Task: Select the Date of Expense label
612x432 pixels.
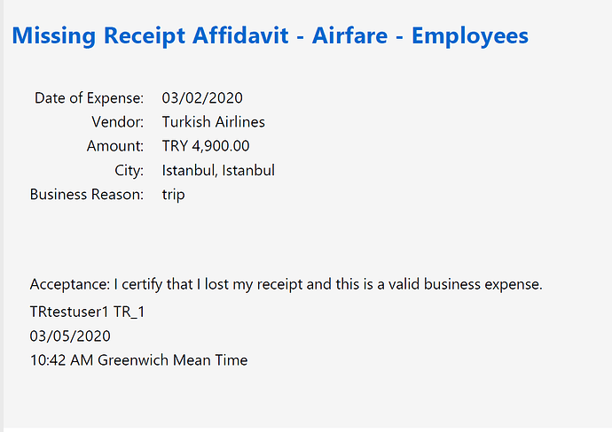Action: 89,98
